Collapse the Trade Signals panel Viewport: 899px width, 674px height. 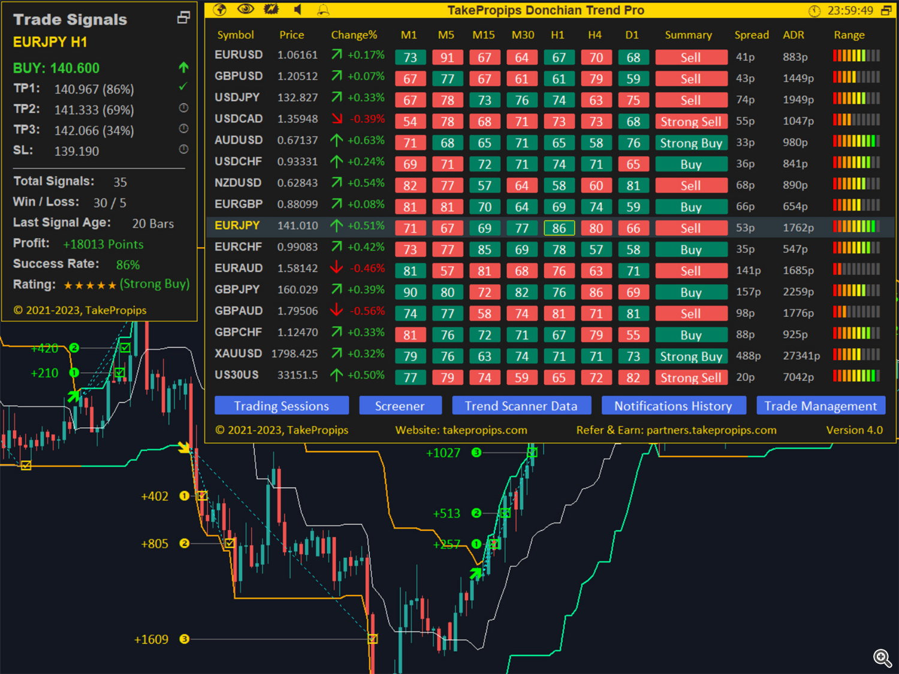pyautogui.click(x=183, y=18)
